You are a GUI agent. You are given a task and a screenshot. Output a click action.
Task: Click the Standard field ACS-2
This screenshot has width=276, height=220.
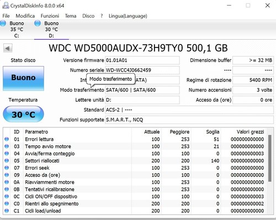(x=189, y=110)
